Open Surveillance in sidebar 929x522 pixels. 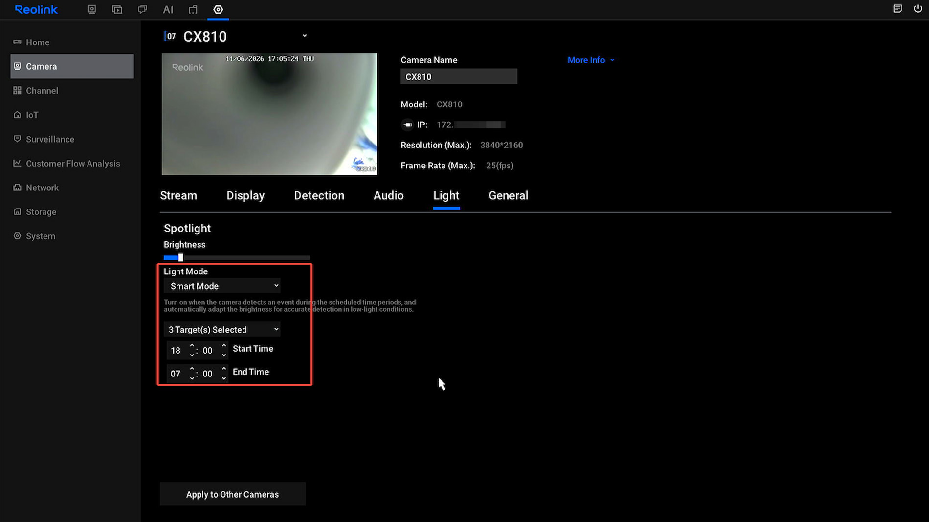72,139
